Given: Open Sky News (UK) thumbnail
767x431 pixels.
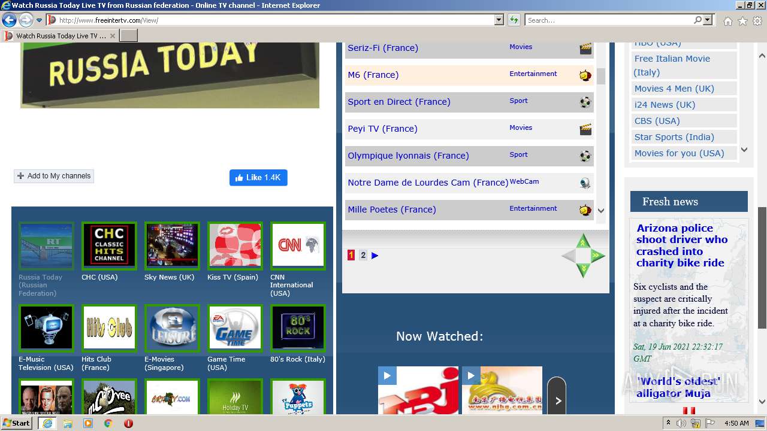Looking at the screenshot, I should [172, 245].
